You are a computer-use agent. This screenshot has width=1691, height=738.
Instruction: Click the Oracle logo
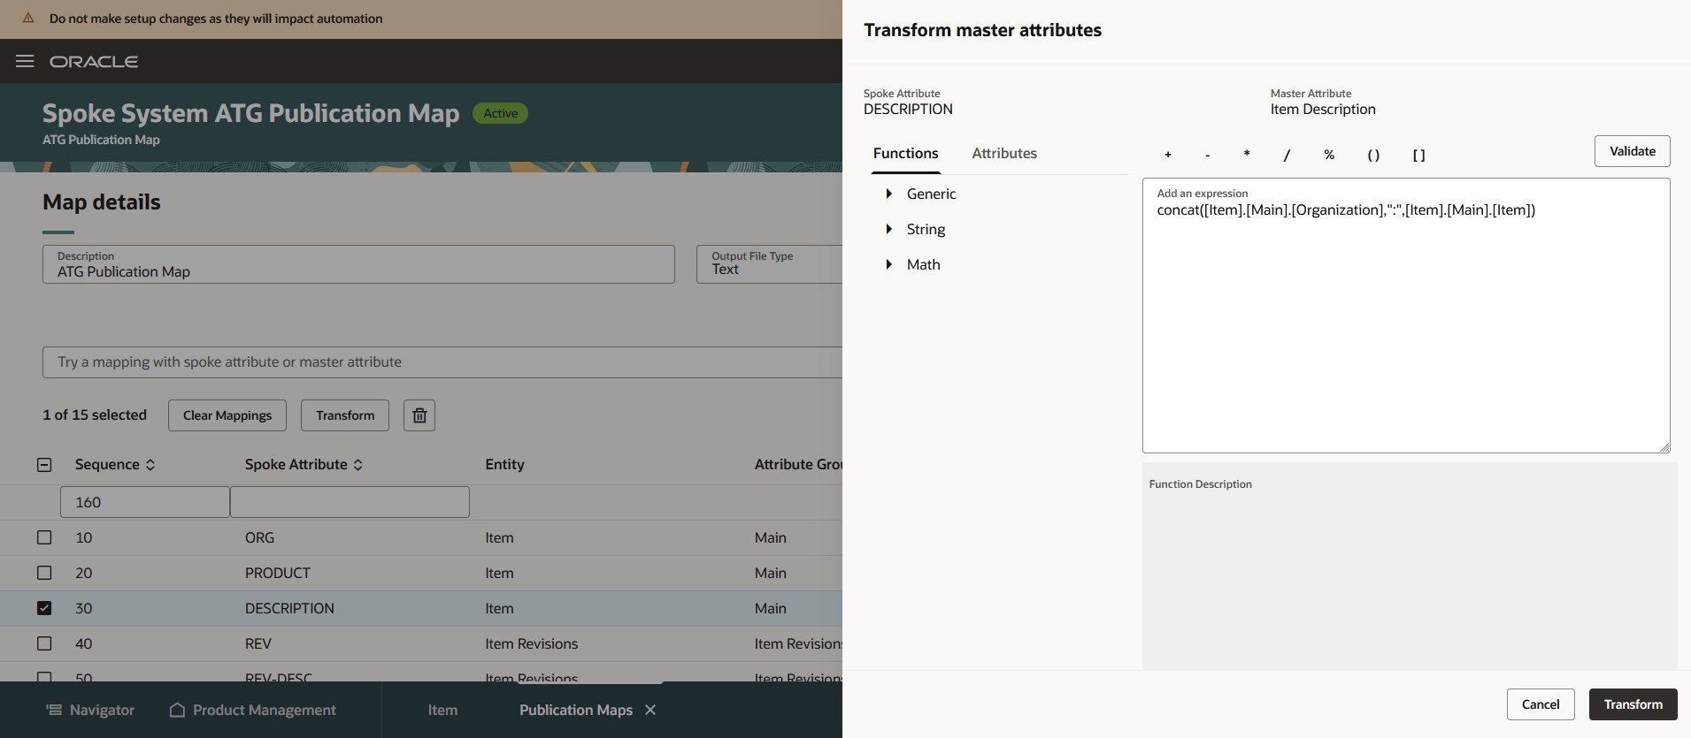[x=94, y=62]
